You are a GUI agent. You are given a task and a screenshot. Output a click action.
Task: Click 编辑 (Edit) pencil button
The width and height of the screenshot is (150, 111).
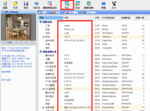pyautogui.click(x=43, y=12)
